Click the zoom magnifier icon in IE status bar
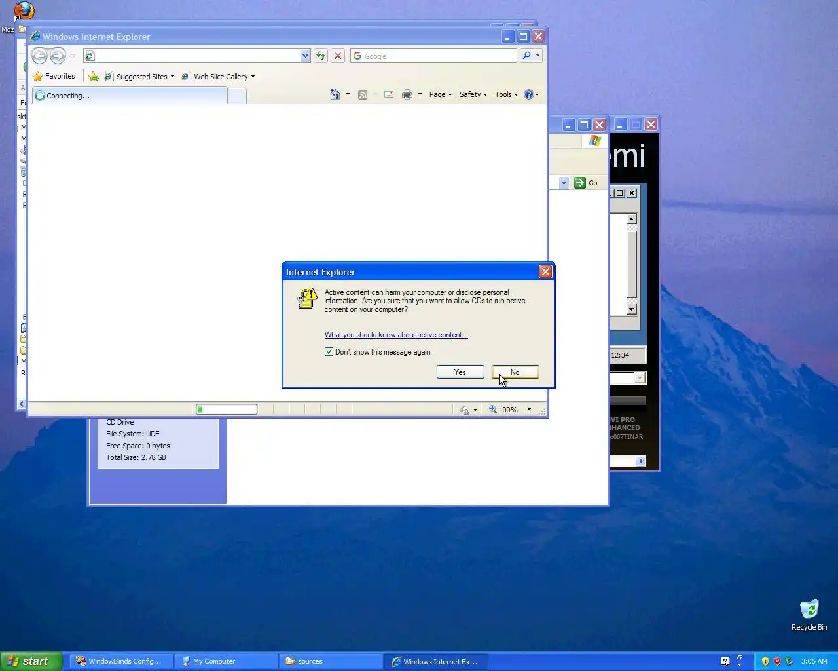 coord(493,410)
